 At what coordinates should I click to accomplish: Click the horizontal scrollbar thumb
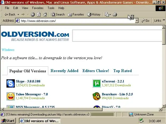(53, 109)
